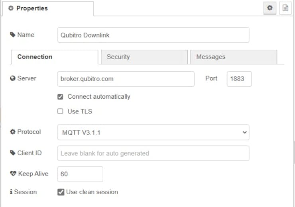Viewport: 295px width, 207px height.
Task: Select the Connection tab
Action: (x=54, y=57)
